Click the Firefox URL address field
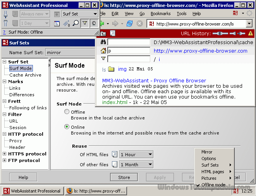 click(197, 24)
